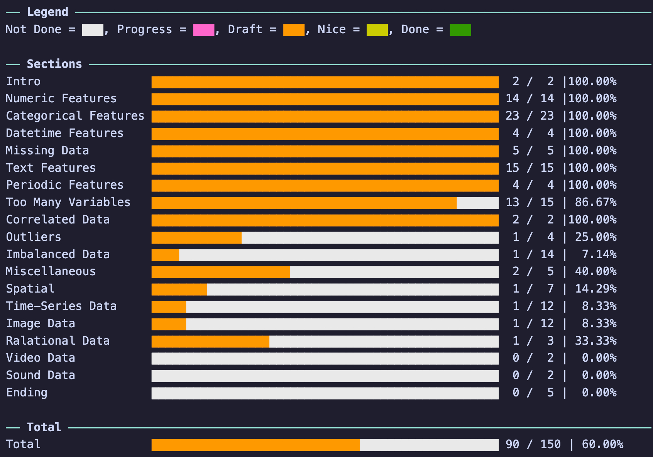653x457 pixels.
Task: Click the green Done legend swatch
Action: pyautogui.click(x=460, y=30)
